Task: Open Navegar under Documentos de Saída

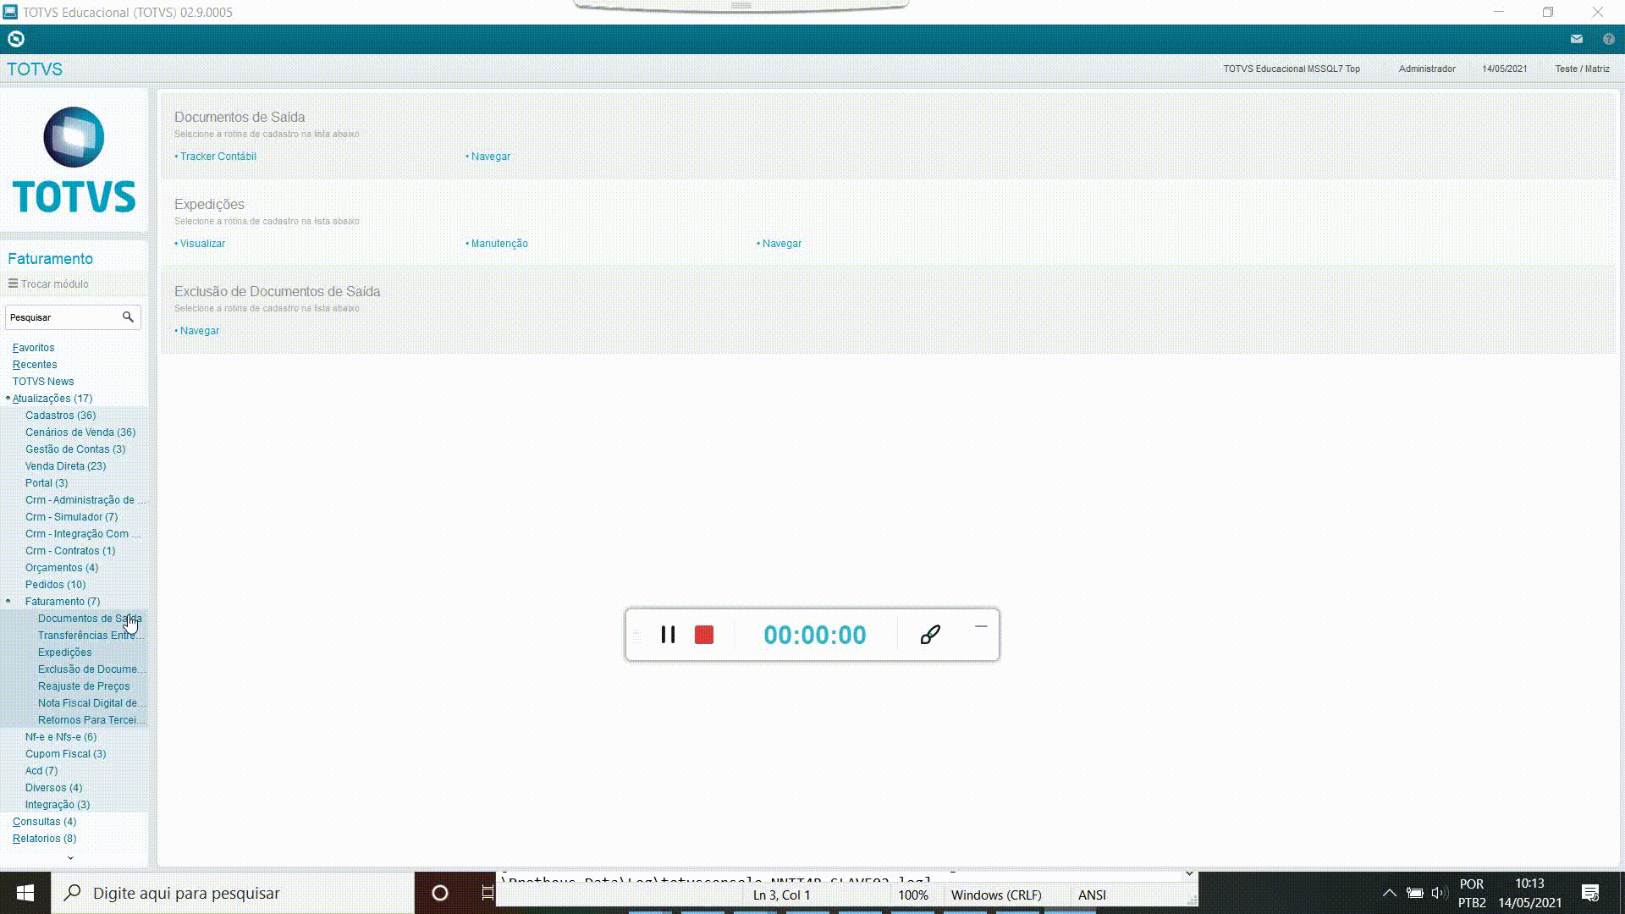Action: (490, 157)
